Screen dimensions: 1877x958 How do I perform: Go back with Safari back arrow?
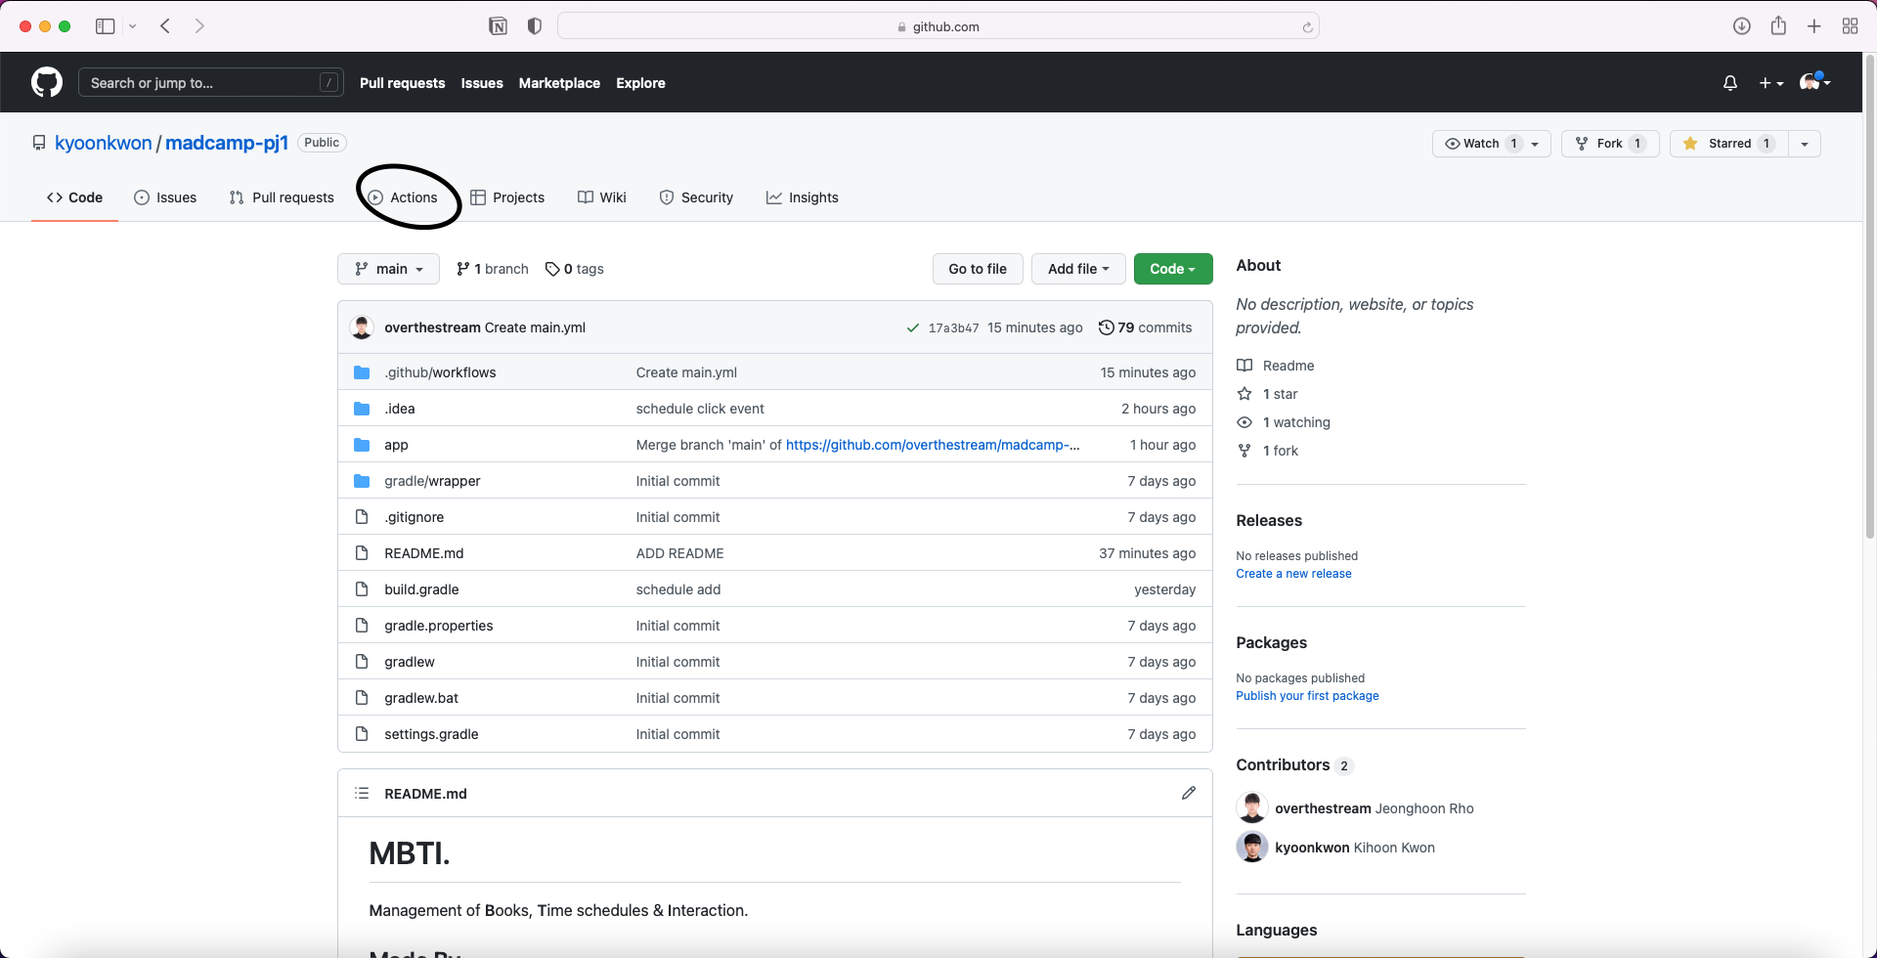[x=165, y=26]
